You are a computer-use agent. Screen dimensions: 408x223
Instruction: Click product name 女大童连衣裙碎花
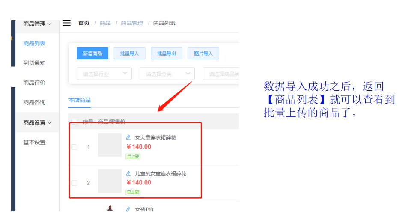[155, 138]
